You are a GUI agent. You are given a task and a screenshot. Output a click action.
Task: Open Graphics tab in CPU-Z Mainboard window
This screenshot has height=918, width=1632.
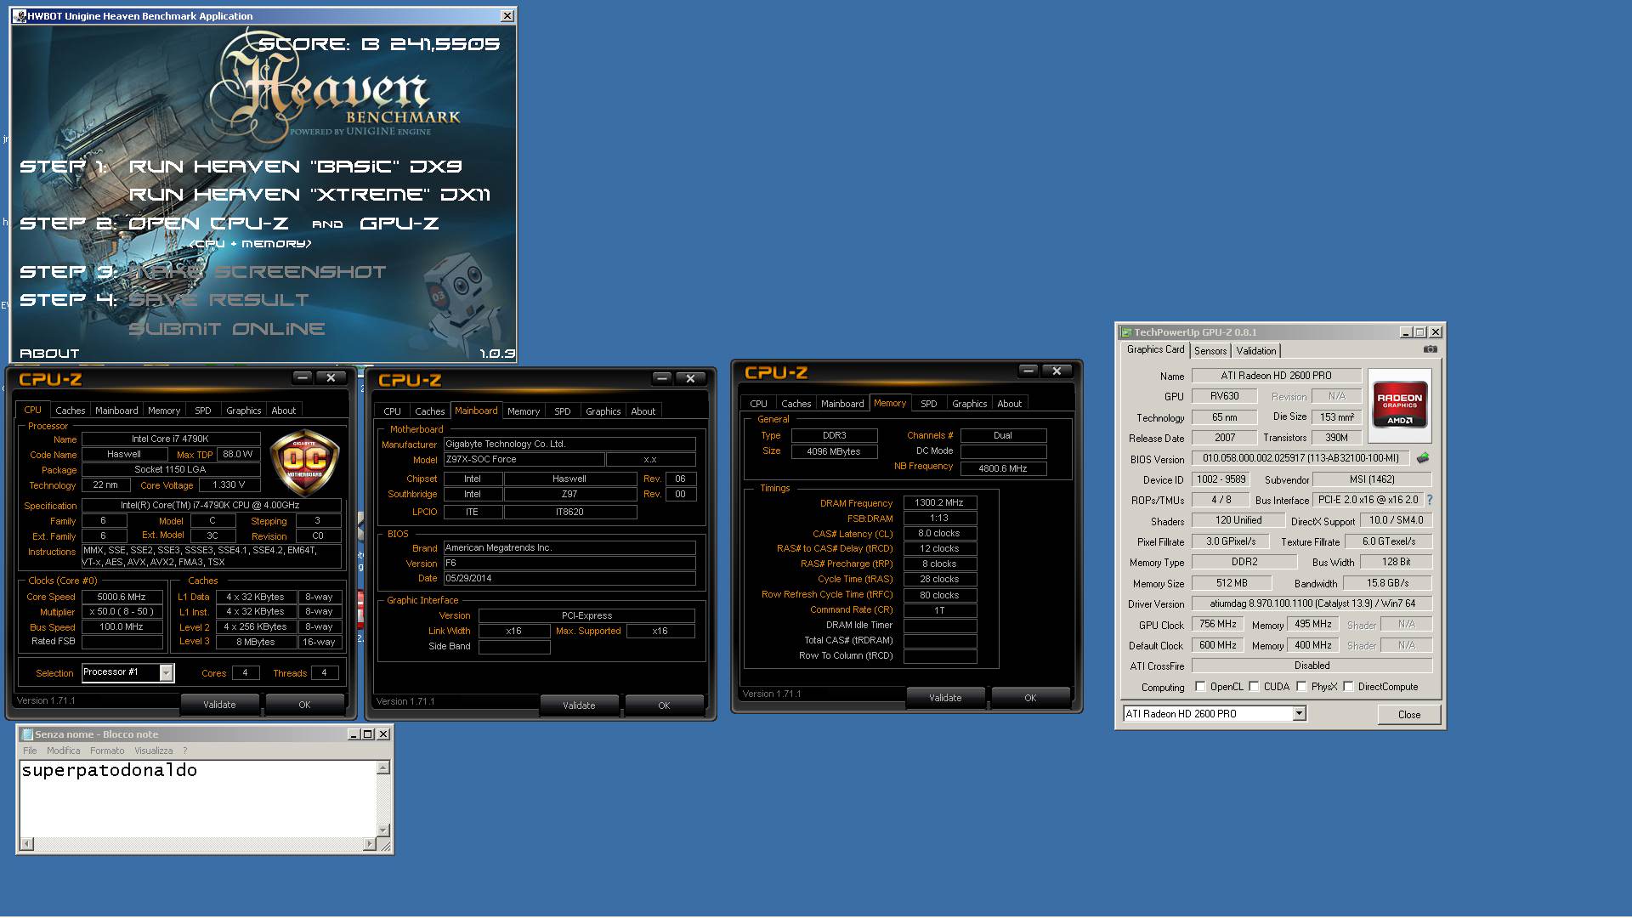[603, 411]
